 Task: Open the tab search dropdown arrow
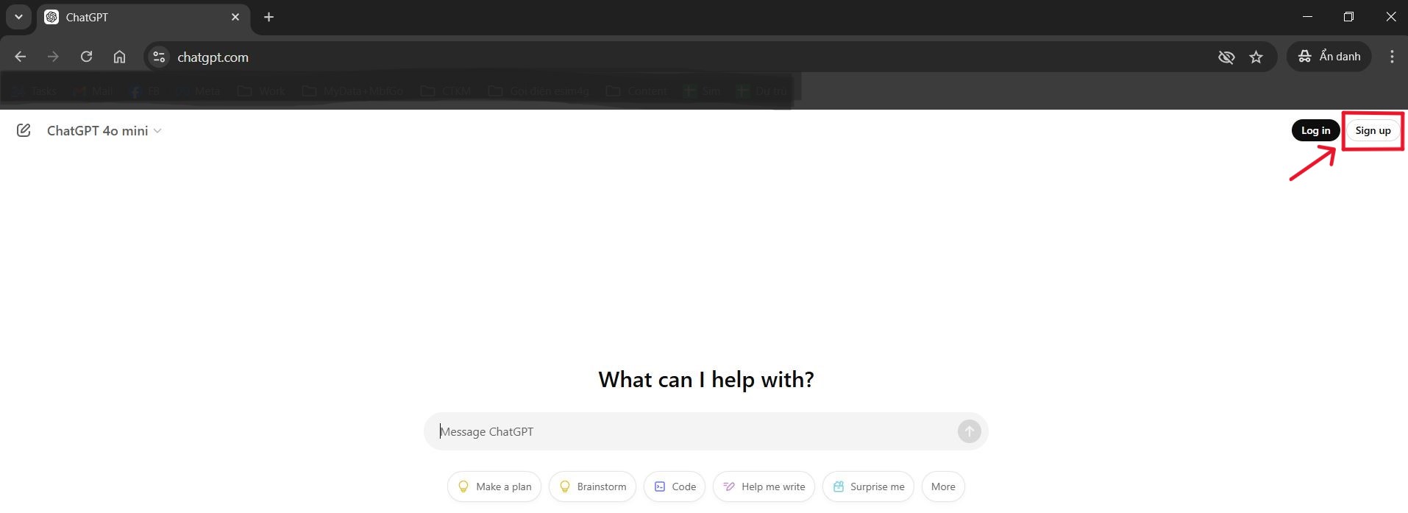click(18, 17)
